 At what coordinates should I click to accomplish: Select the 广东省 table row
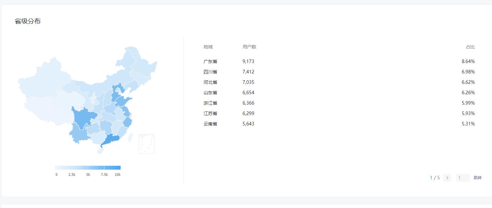[339, 61]
